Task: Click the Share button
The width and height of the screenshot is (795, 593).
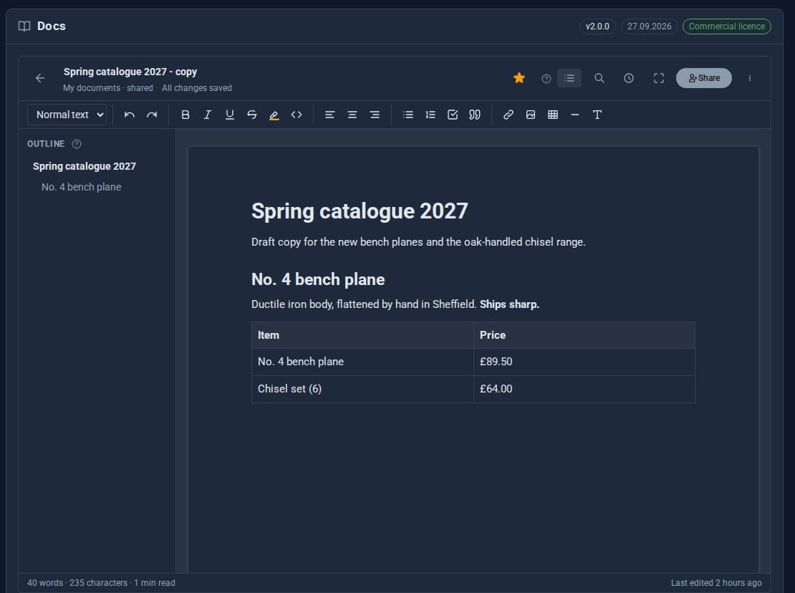Action: 704,78
